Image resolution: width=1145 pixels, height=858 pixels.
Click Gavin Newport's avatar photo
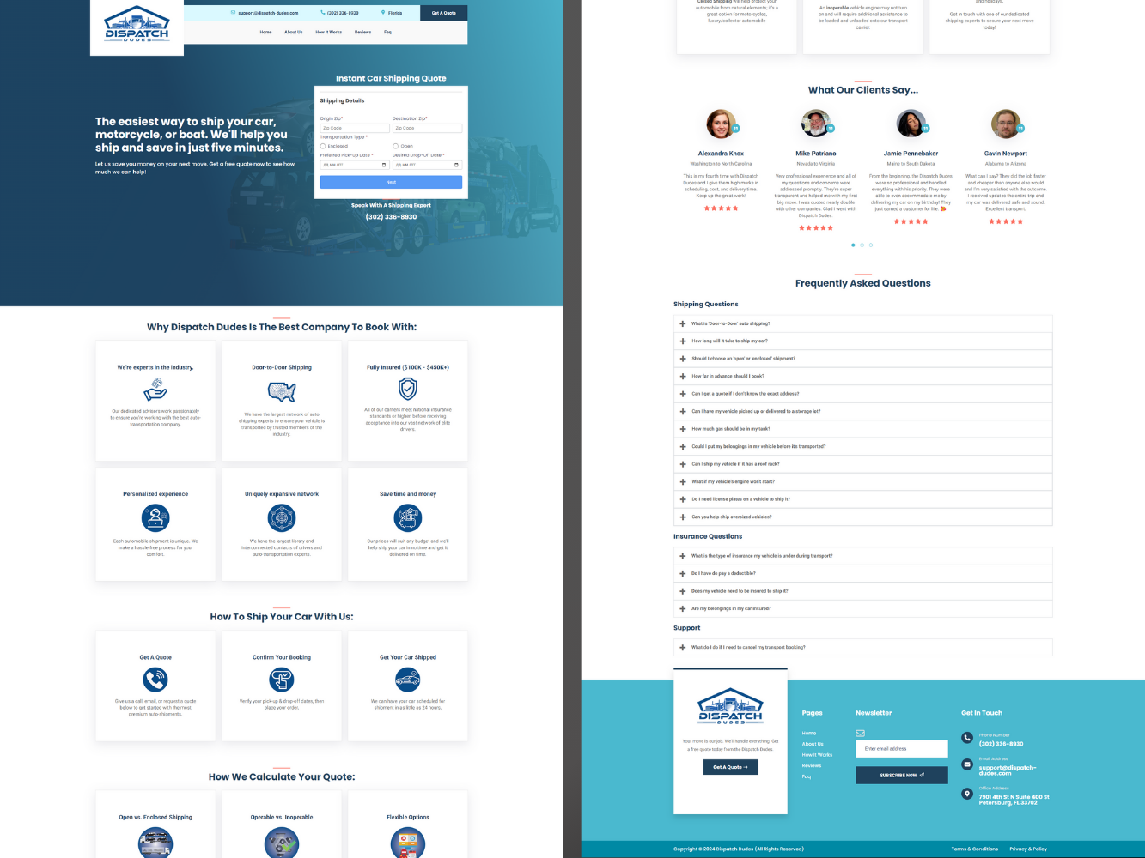point(1005,124)
